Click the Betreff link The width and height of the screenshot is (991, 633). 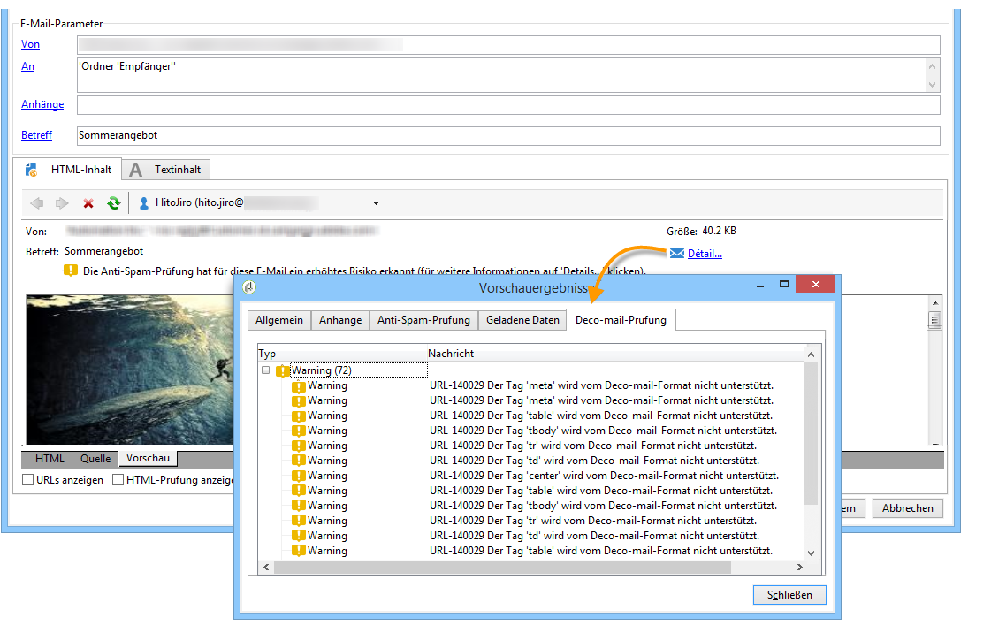click(36, 135)
